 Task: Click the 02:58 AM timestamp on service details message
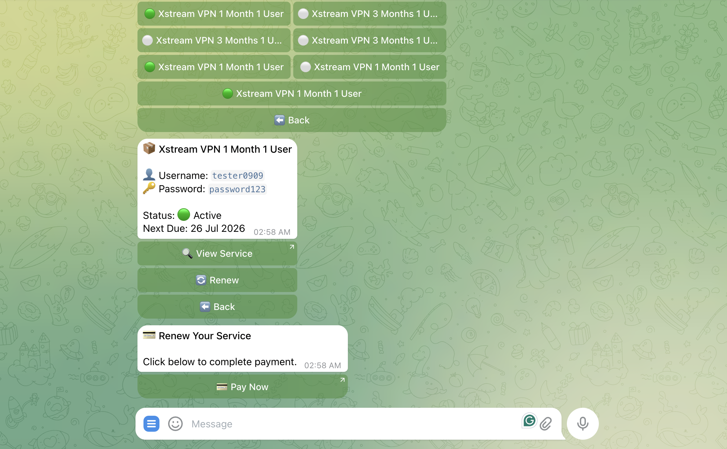[272, 232]
